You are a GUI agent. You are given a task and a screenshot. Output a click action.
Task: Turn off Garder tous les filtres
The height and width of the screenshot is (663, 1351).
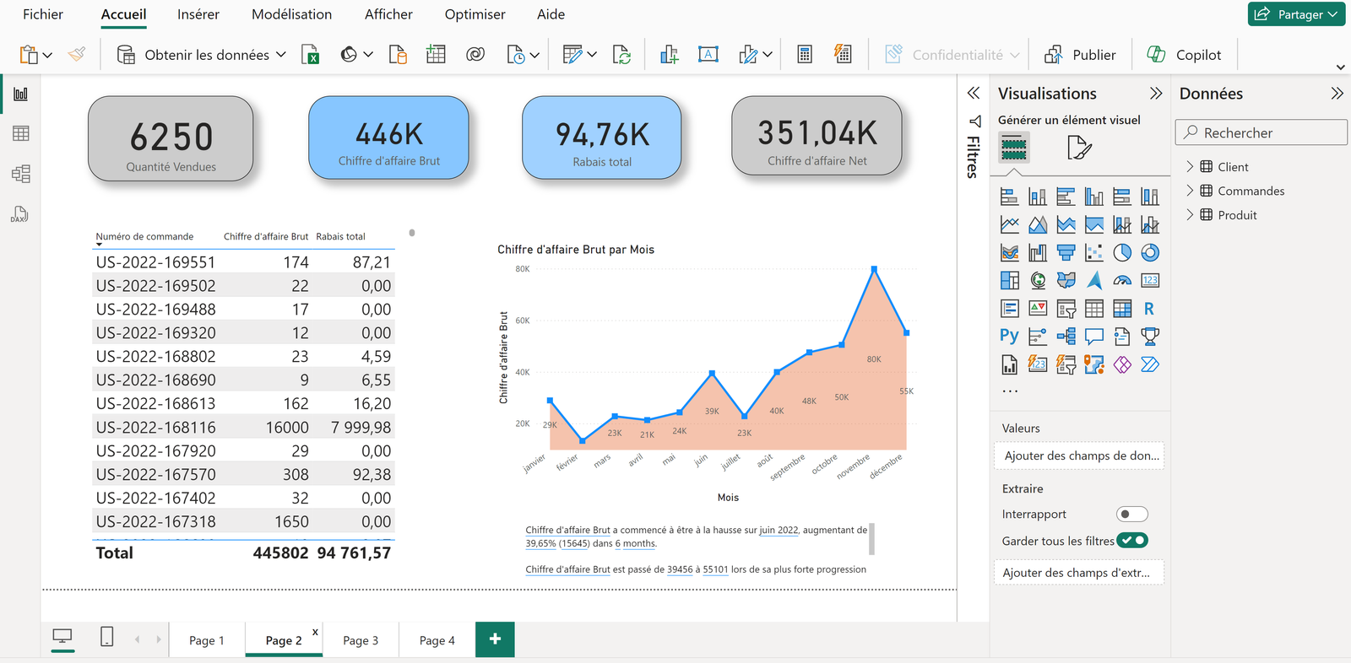(1132, 541)
